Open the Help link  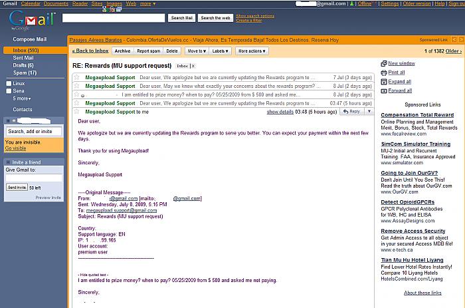(440, 3)
